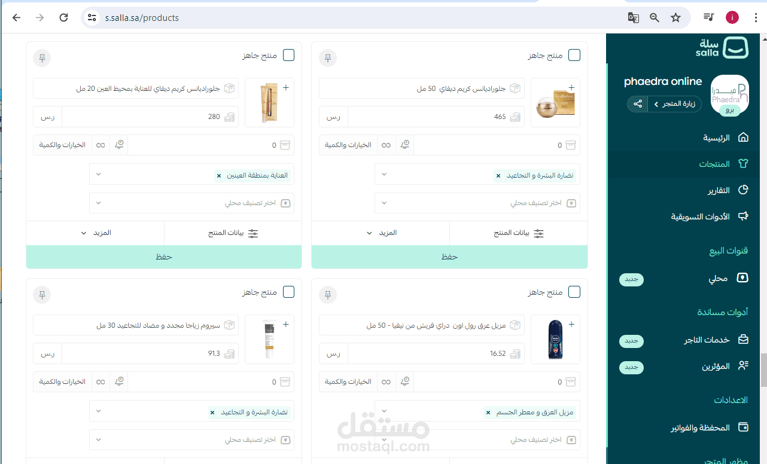Click the stock notification bell in 280 product

click(x=119, y=145)
